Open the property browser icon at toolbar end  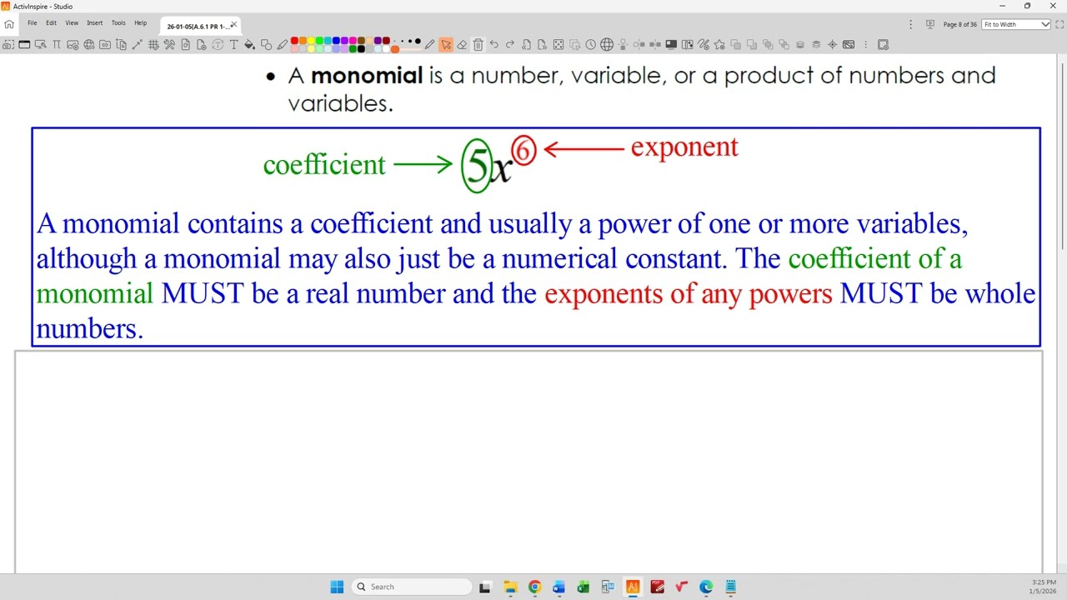click(883, 44)
